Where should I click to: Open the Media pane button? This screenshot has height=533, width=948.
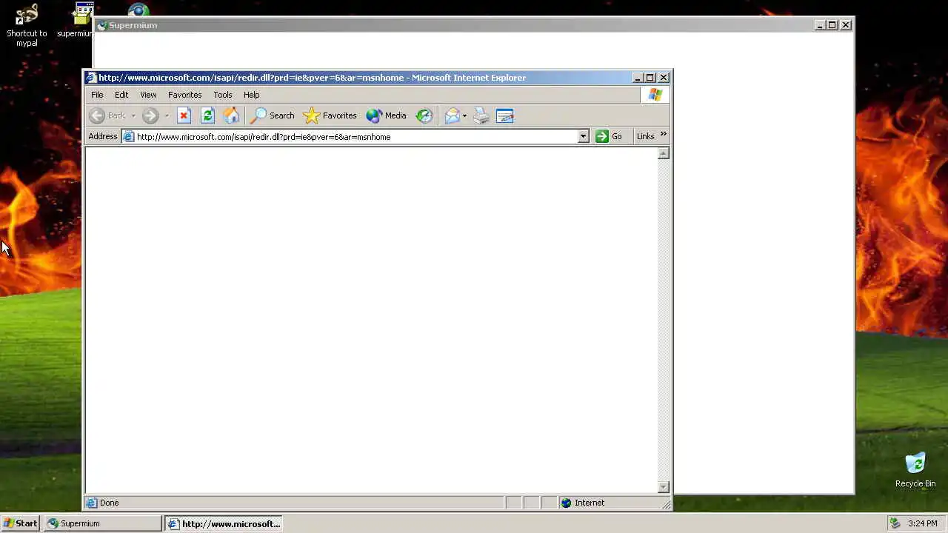(386, 115)
